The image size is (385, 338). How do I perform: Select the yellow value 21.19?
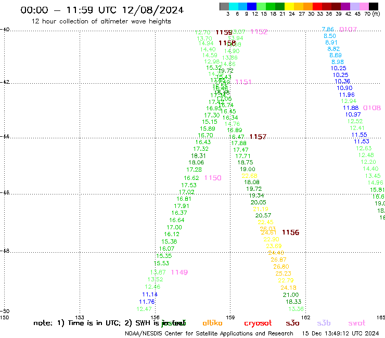point(261,209)
